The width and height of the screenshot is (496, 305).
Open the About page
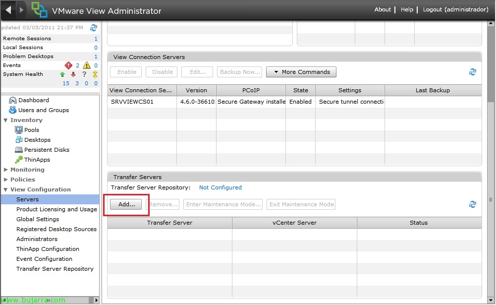[383, 9]
